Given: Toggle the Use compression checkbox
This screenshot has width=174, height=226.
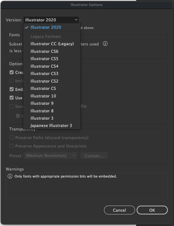Looking at the screenshot, I should tap(12, 98).
